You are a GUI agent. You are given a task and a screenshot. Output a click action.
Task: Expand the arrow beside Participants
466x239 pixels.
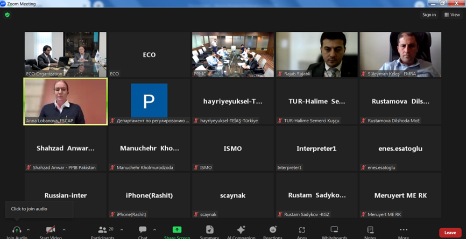click(122, 230)
